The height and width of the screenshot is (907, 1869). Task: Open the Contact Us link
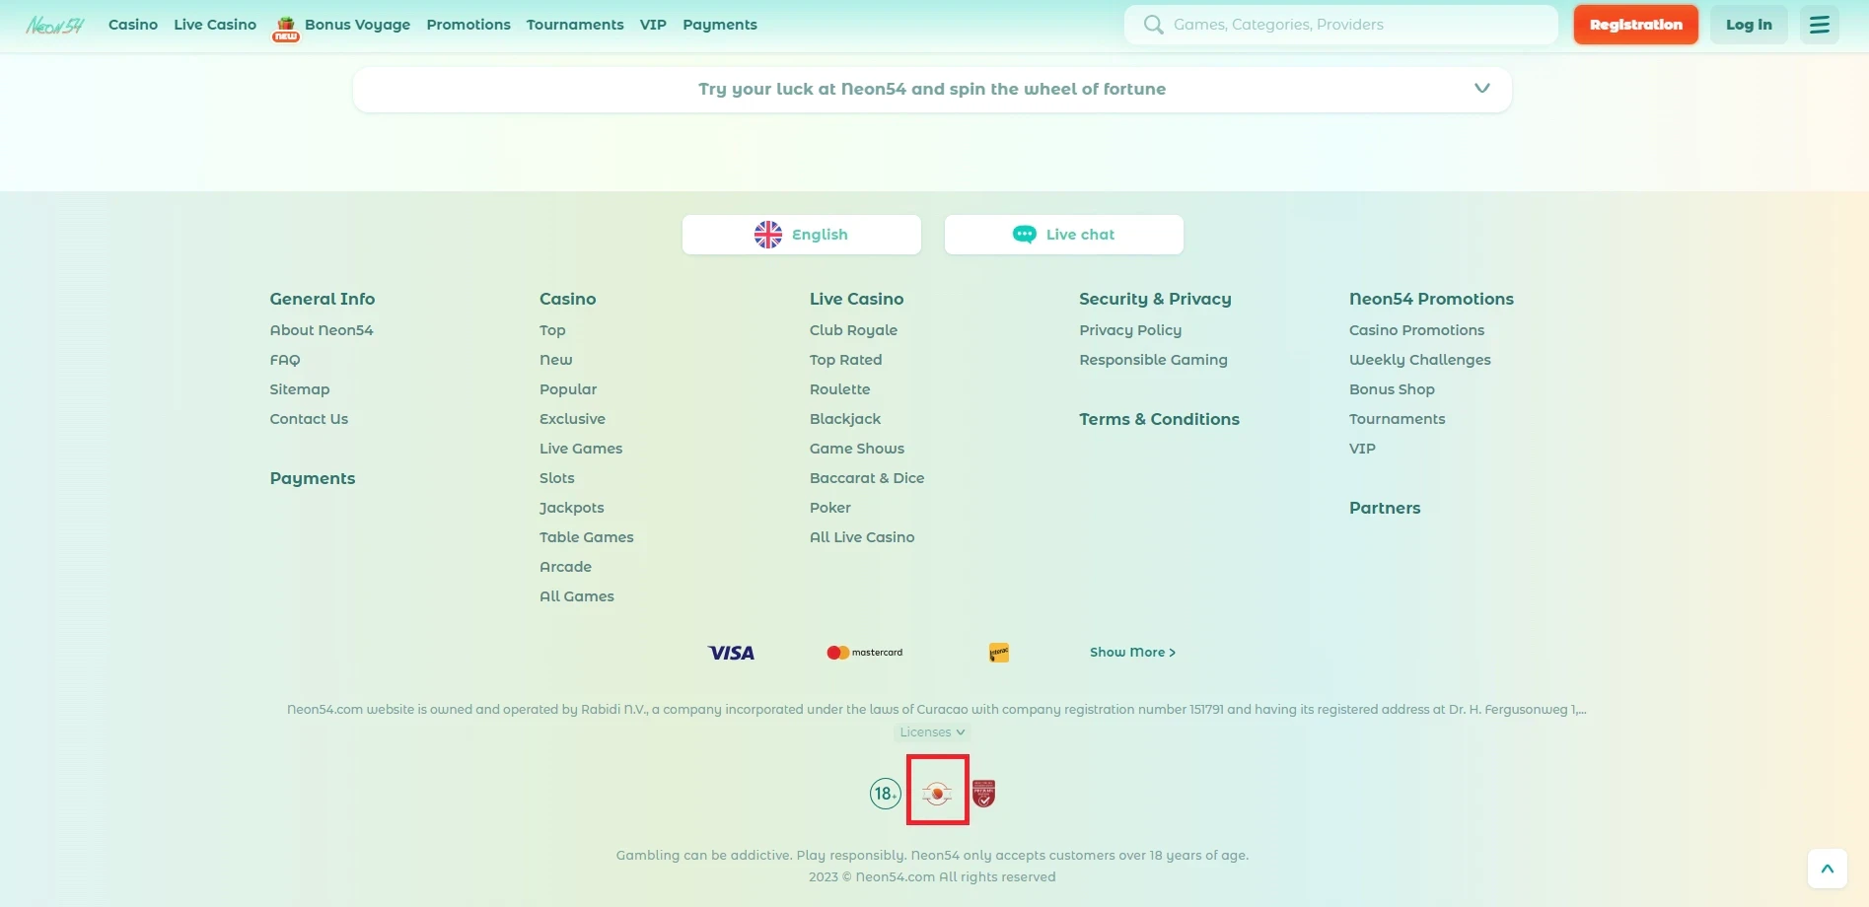click(x=309, y=419)
